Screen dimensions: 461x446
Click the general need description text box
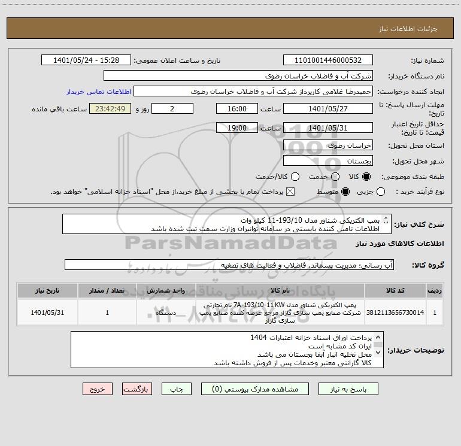(227, 224)
